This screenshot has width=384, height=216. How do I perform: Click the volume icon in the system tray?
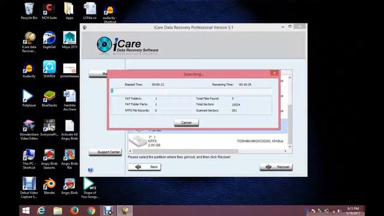pyautogui.click(x=339, y=211)
